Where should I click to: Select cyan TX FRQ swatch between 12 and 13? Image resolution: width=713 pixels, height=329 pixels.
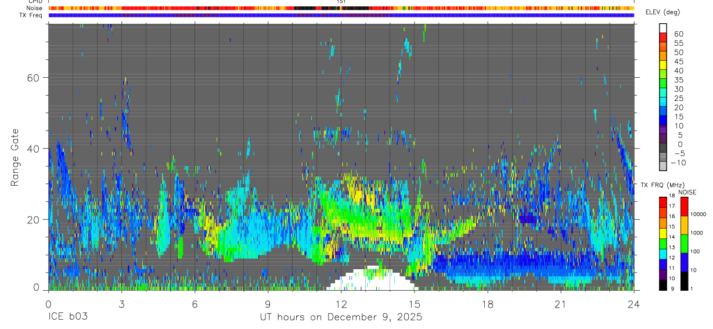point(663,253)
